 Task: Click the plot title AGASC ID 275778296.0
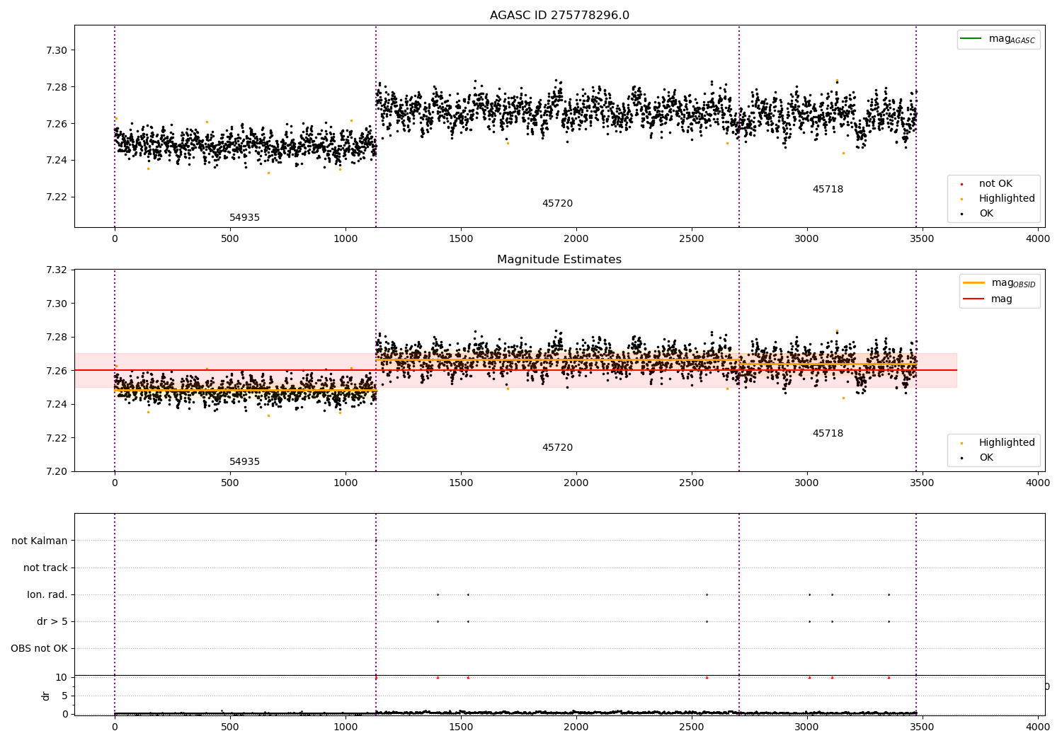coord(559,16)
